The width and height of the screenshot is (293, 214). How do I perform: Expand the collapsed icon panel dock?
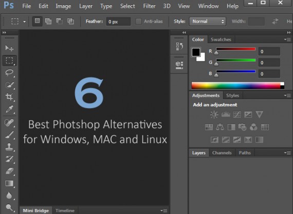pyautogui.click(x=184, y=32)
